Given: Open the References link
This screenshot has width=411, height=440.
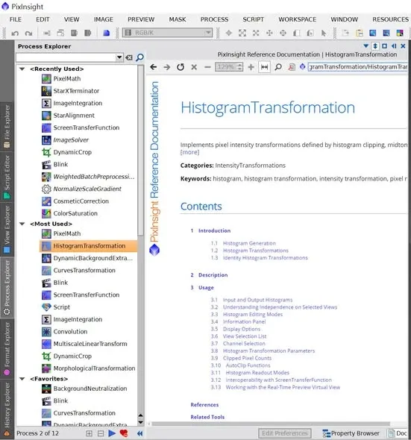Looking at the screenshot, I should point(204,405).
